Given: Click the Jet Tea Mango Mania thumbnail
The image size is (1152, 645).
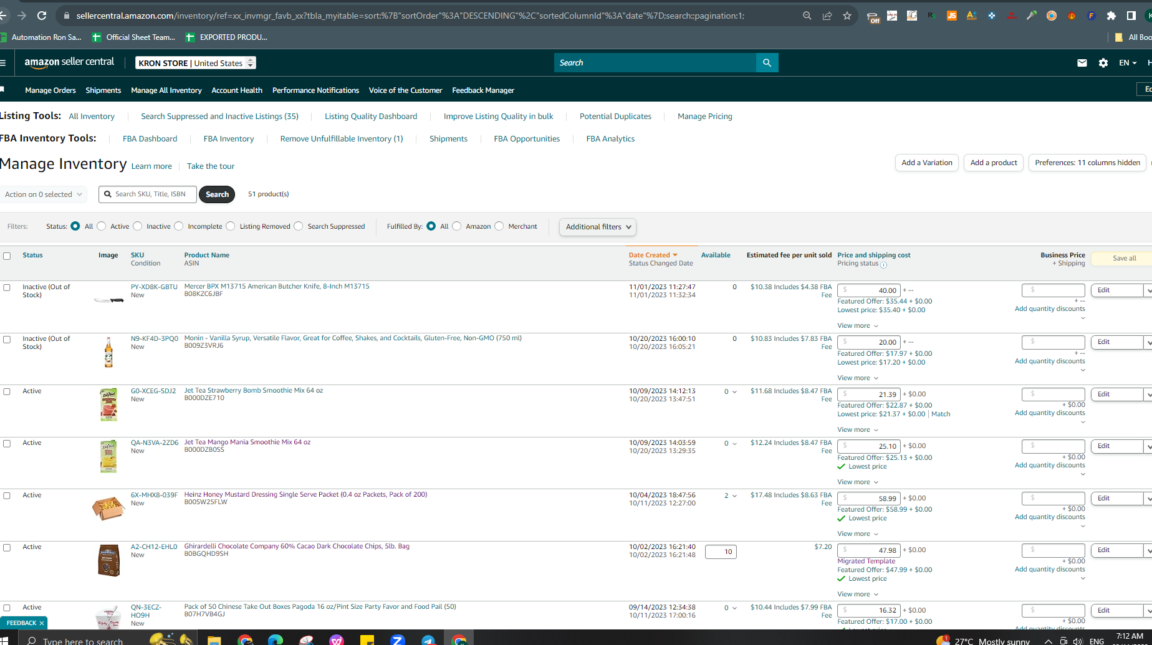Looking at the screenshot, I should 108,457.
